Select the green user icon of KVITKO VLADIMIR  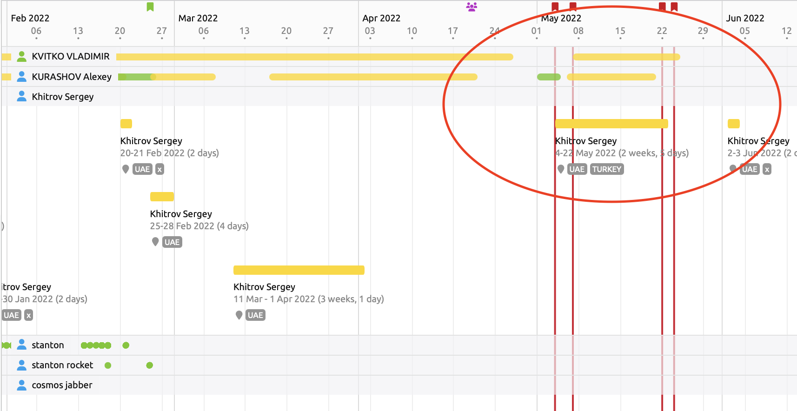[x=21, y=56]
